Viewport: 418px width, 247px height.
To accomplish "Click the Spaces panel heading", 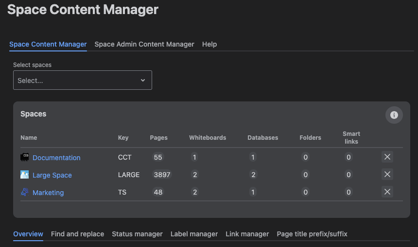I will pyautogui.click(x=34, y=114).
